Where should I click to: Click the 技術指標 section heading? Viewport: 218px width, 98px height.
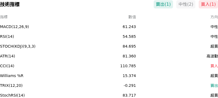(x=10, y=4)
